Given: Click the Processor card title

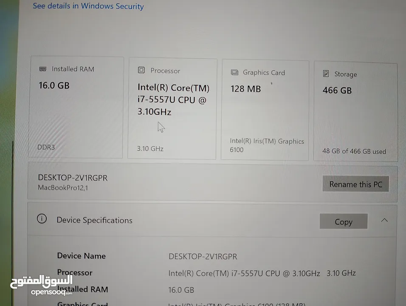Looking at the screenshot, I should (165, 71).
